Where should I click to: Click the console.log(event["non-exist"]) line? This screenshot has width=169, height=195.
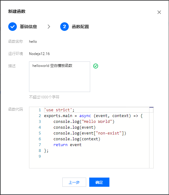[90, 133]
